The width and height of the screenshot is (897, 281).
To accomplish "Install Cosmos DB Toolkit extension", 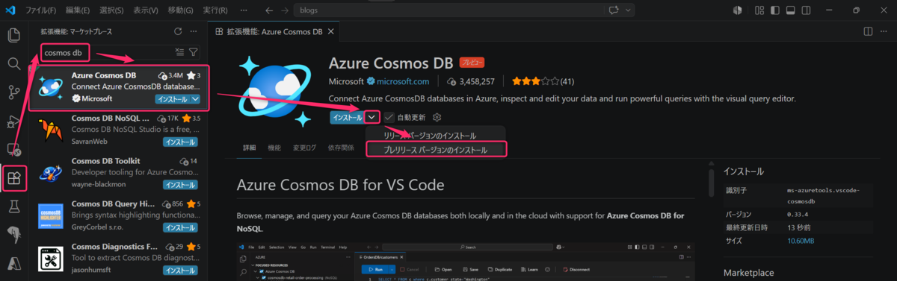I will click(x=180, y=184).
